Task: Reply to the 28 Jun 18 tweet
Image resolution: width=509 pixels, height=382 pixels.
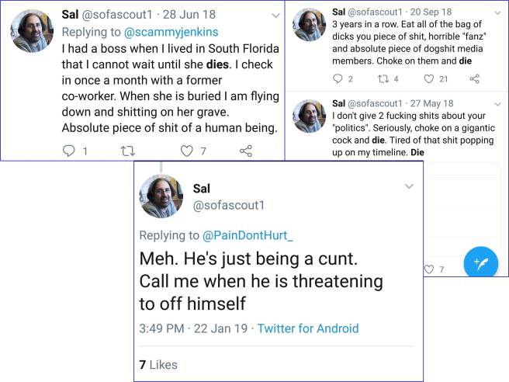Action: coord(68,151)
